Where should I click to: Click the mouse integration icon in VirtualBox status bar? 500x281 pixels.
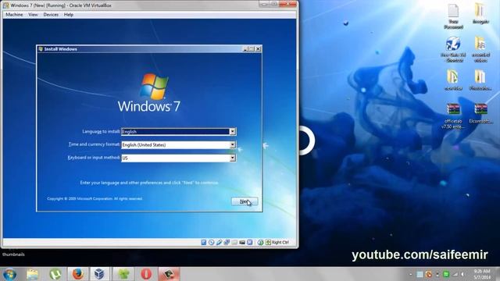click(x=260, y=243)
